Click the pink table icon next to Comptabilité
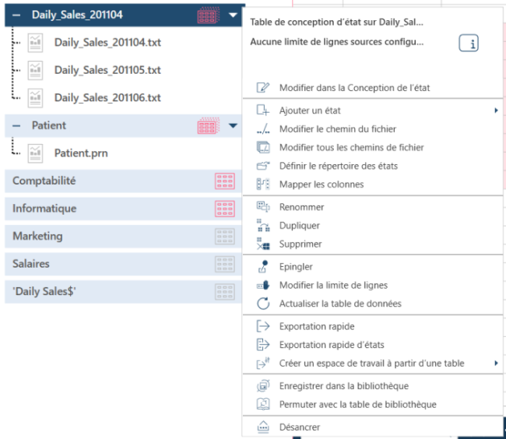The height and width of the screenshot is (439, 506). coord(224,181)
